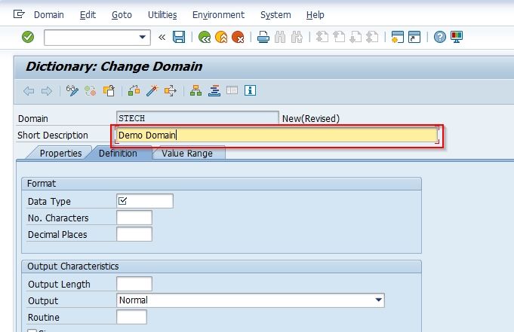Click the New(Revised) status text
The image size is (514, 332).
[x=311, y=118]
